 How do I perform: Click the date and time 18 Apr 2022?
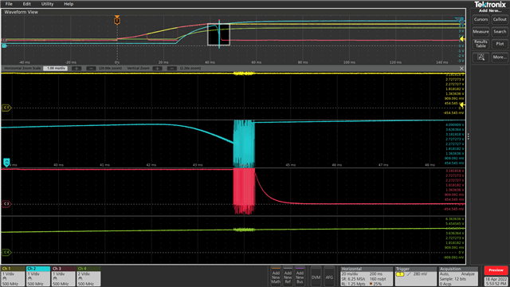[496, 281]
